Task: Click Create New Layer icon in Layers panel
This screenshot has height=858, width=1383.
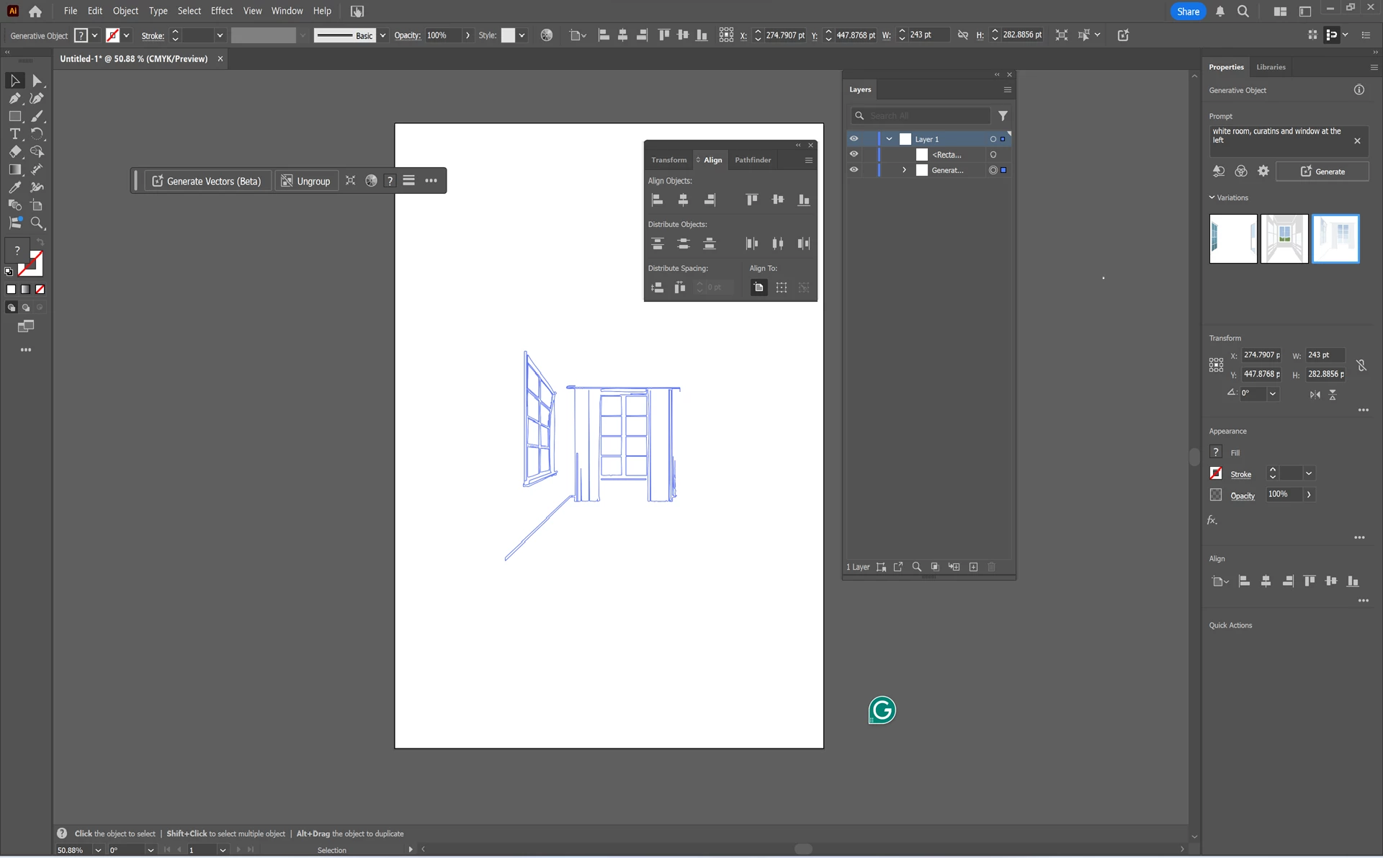Action: pos(973,567)
